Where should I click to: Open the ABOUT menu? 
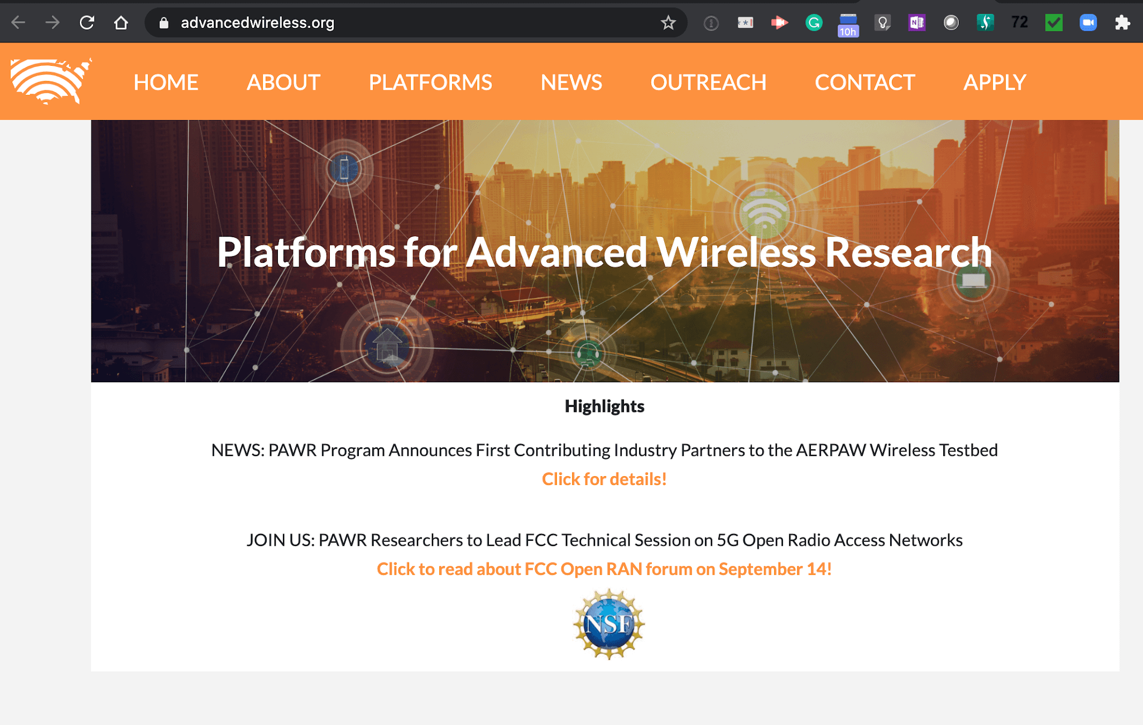click(282, 82)
